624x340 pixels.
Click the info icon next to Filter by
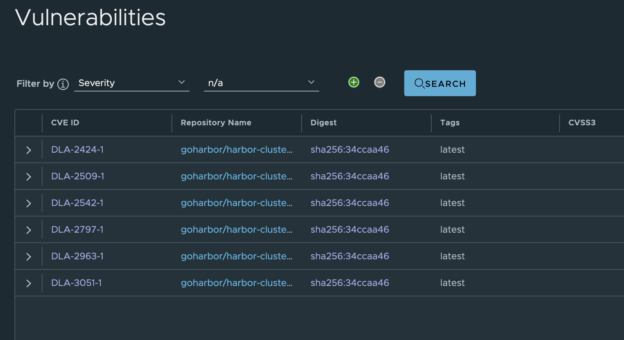coord(63,84)
